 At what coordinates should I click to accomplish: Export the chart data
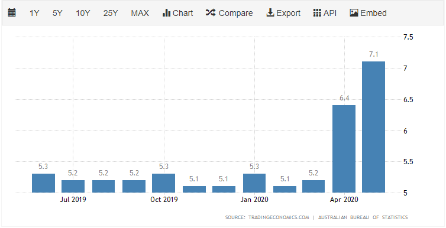[283, 13]
